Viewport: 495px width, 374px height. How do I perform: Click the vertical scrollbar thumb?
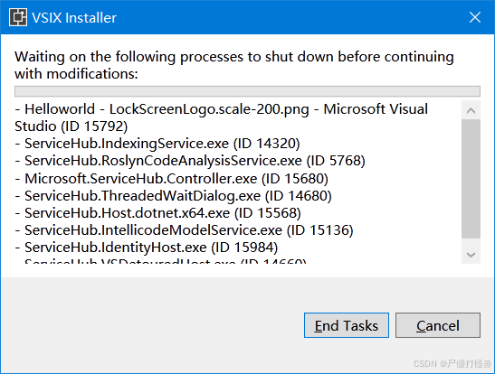click(x=471, y=179)
